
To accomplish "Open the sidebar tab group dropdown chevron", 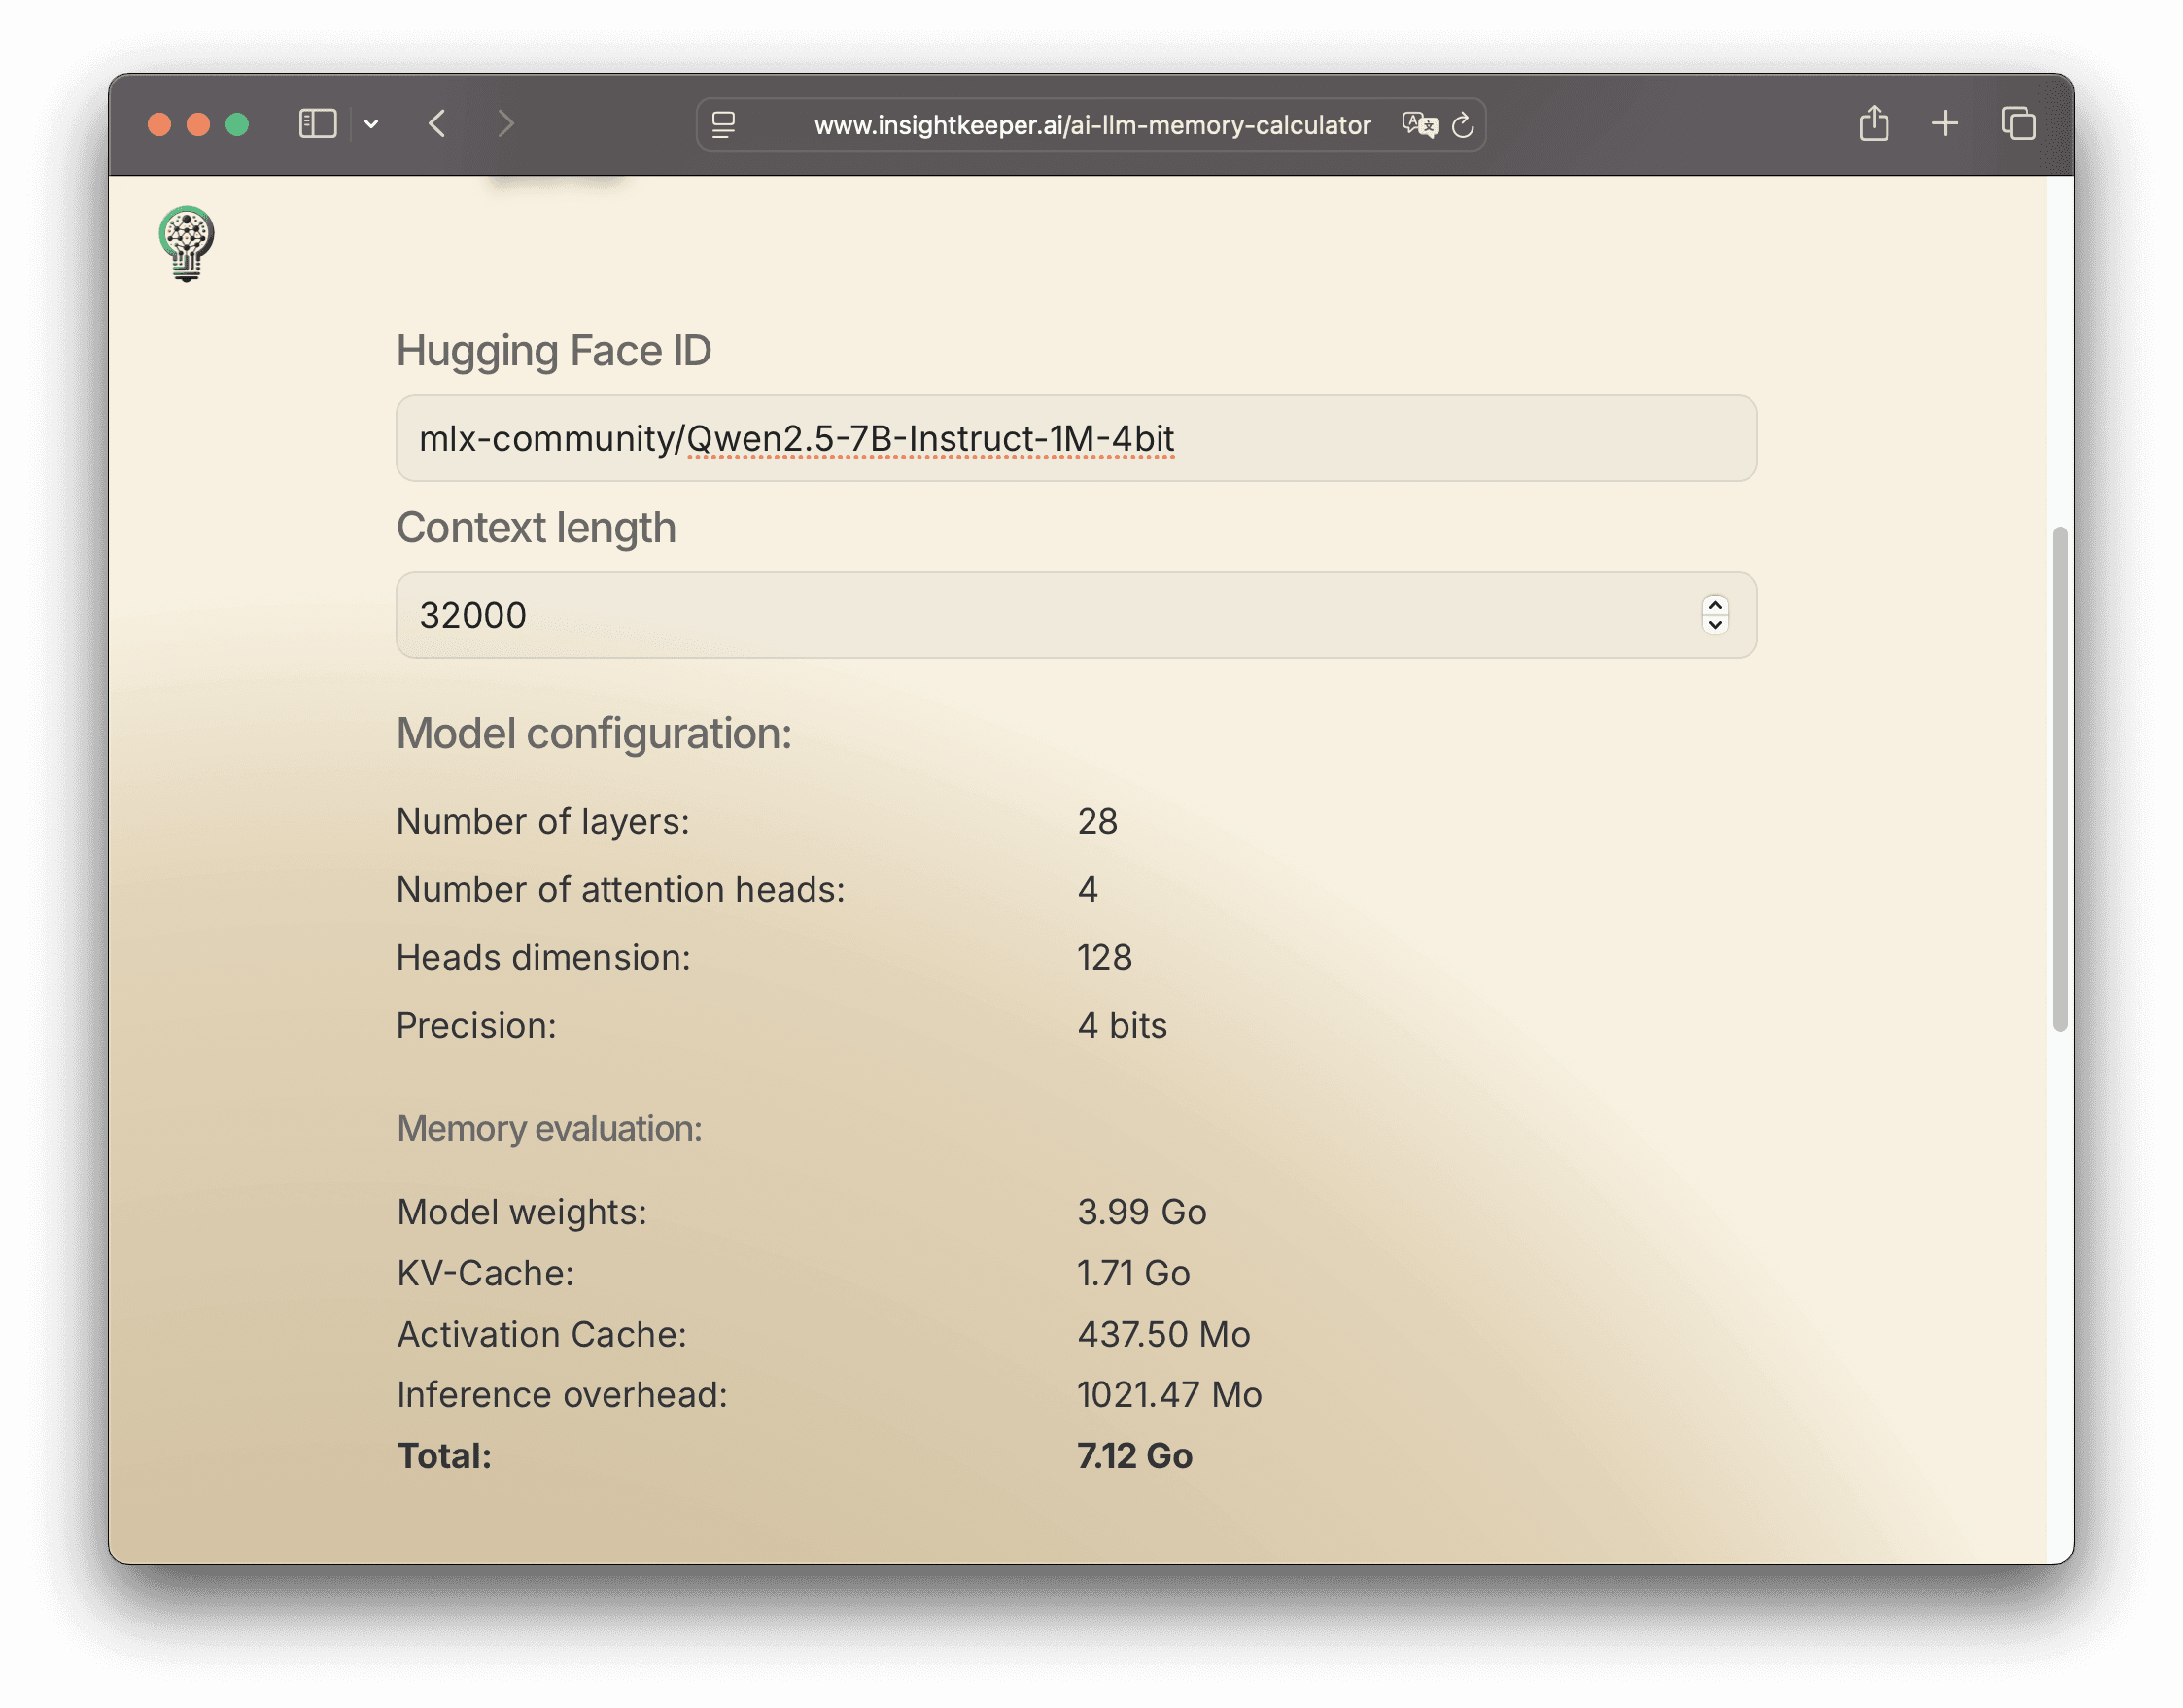I will point(371,124).
